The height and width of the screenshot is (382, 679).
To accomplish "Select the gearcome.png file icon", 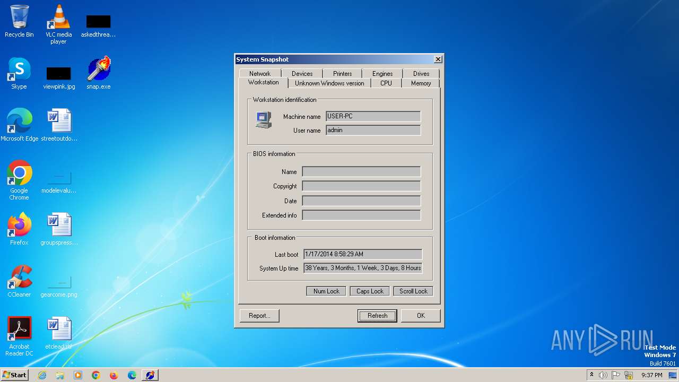I will [x=59, y=285].
